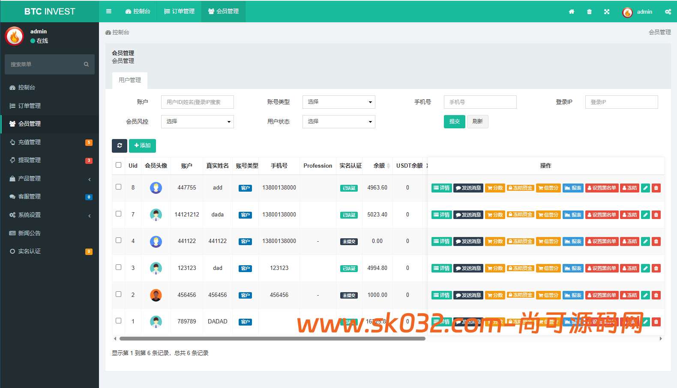This screenshot has height=388, width=677.
Task: Open the home icon in top bar
Action: click(572, 12)
